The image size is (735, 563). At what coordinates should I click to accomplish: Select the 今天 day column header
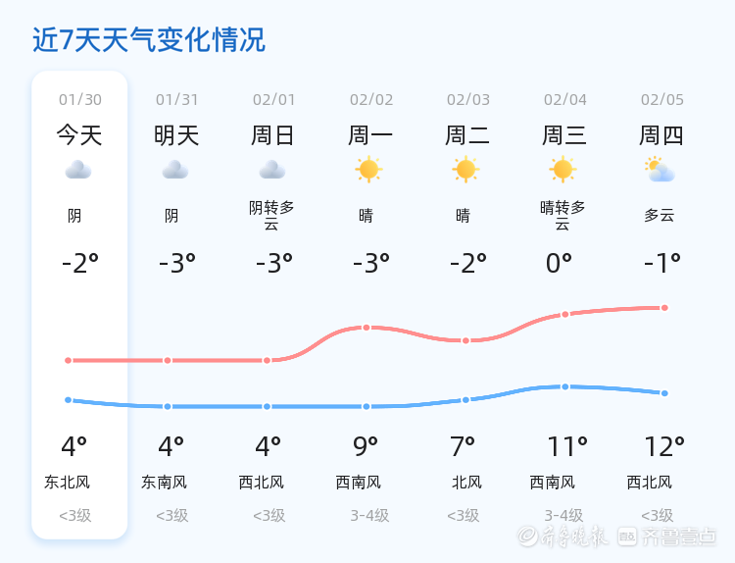(79, 135)
